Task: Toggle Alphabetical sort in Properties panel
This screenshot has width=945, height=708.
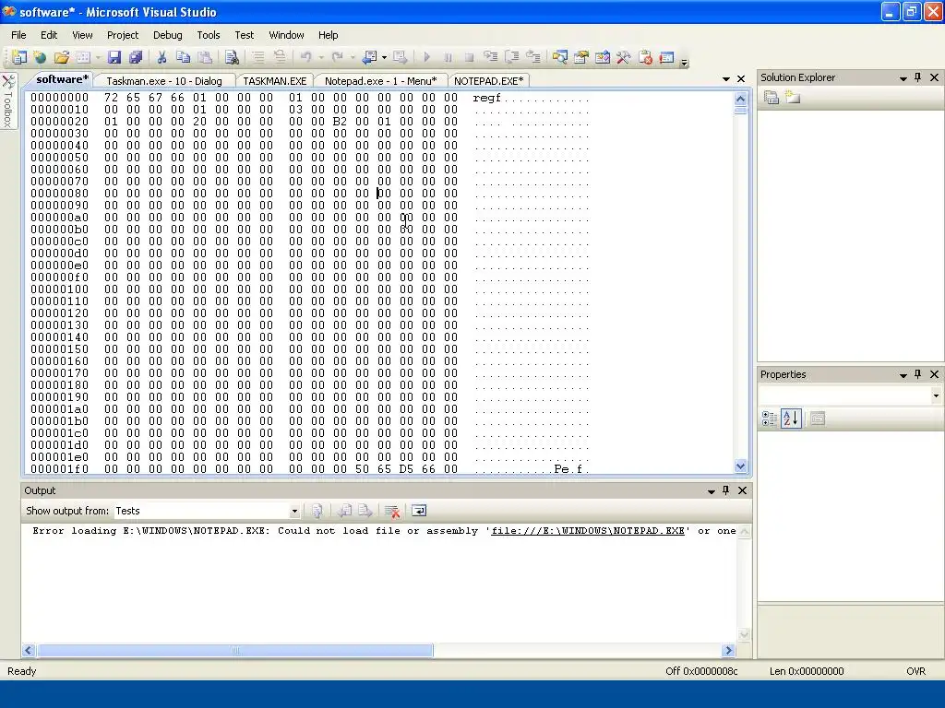Action: tap(791, 419)
